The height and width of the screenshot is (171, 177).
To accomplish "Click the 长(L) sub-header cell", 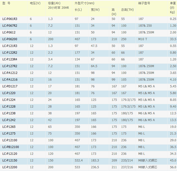I will click(x=78, y=10).
